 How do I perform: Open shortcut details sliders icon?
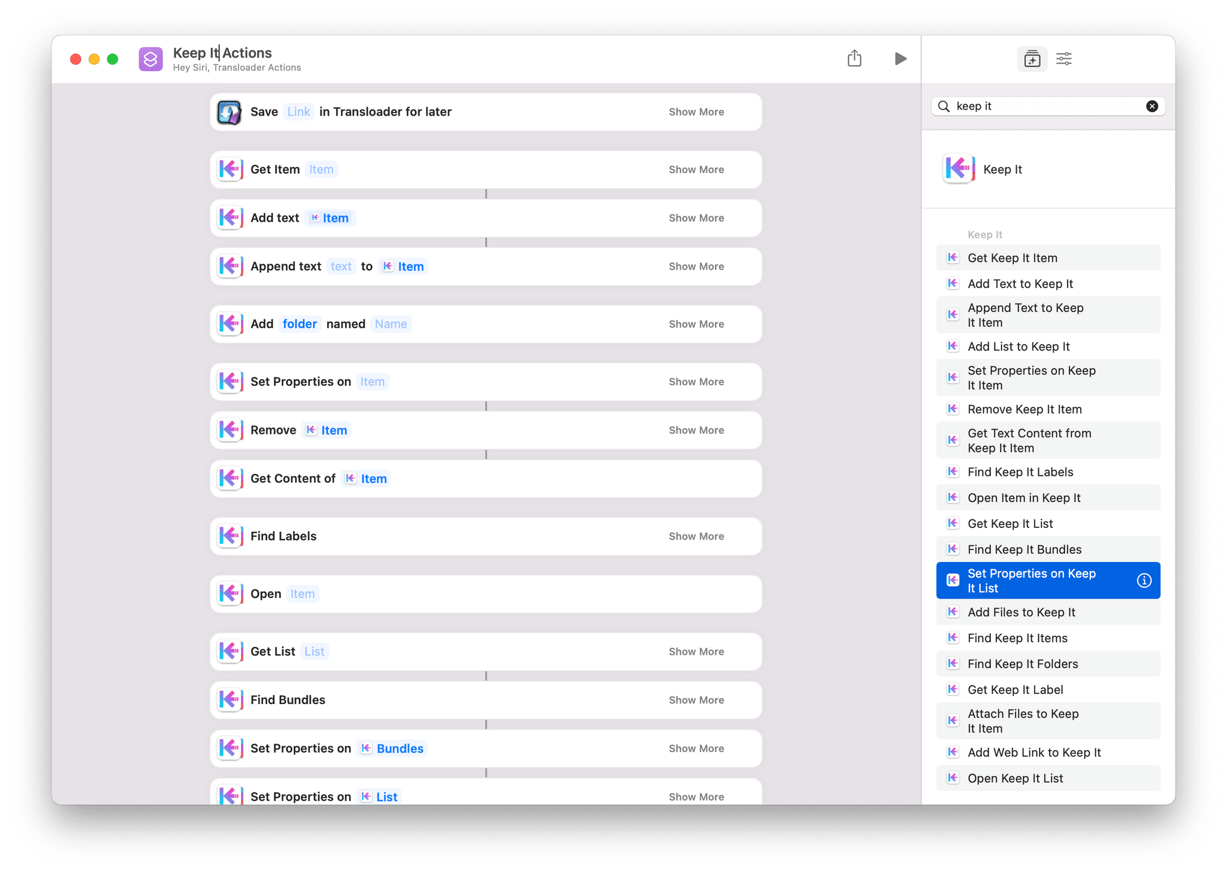click(x=1064, y=59)
